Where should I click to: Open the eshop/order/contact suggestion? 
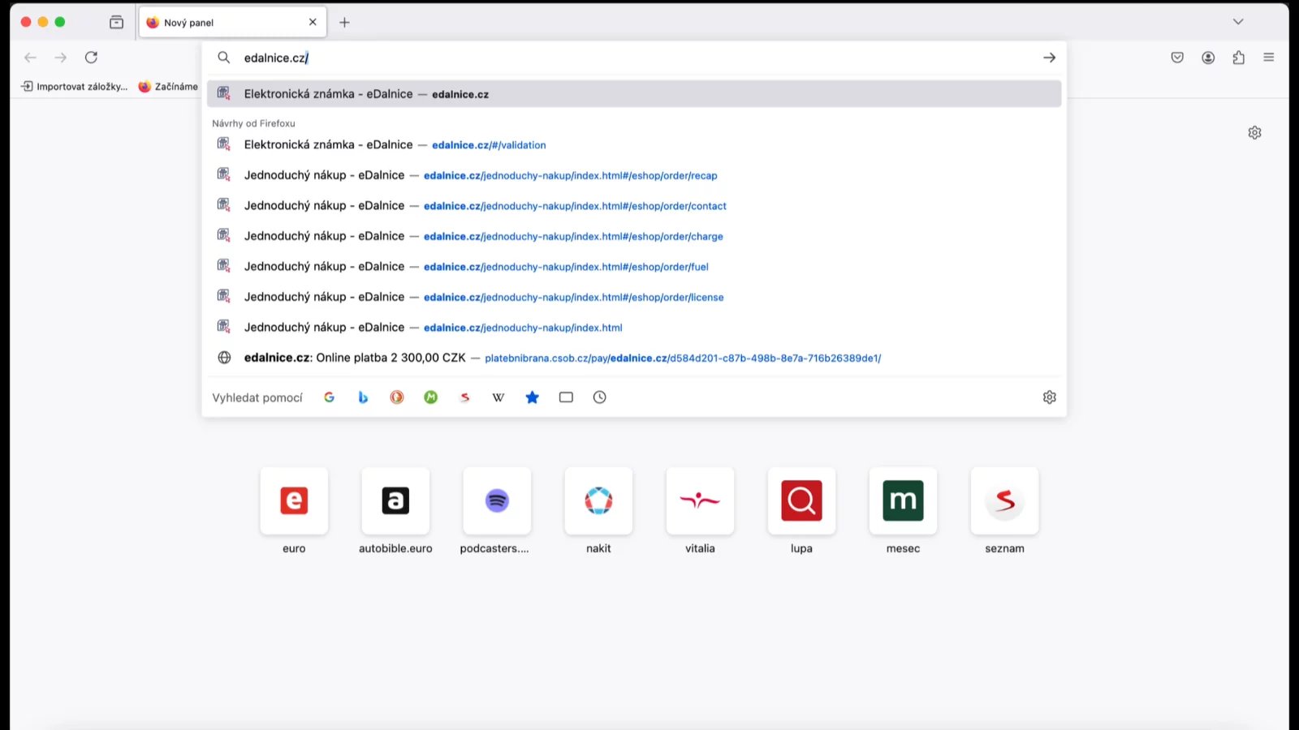click(634, 206)
